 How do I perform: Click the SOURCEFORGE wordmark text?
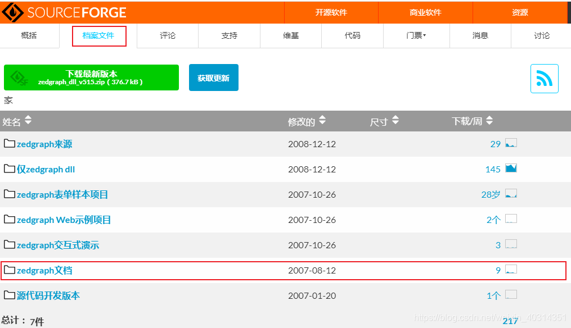[77, 13]
